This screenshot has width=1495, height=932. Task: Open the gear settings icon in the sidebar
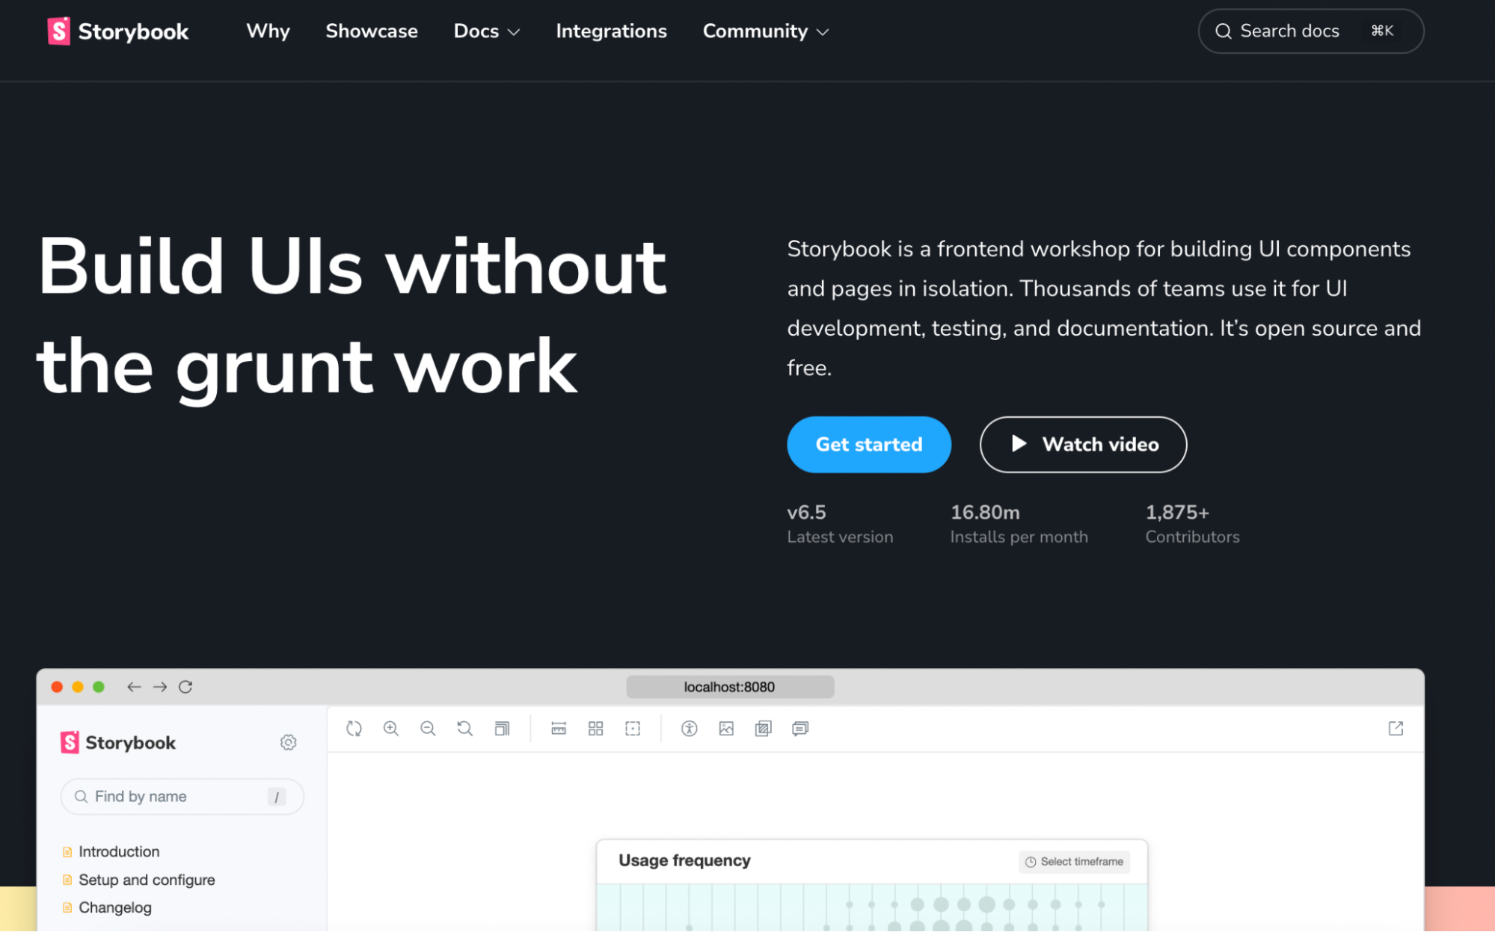point(289,742)
